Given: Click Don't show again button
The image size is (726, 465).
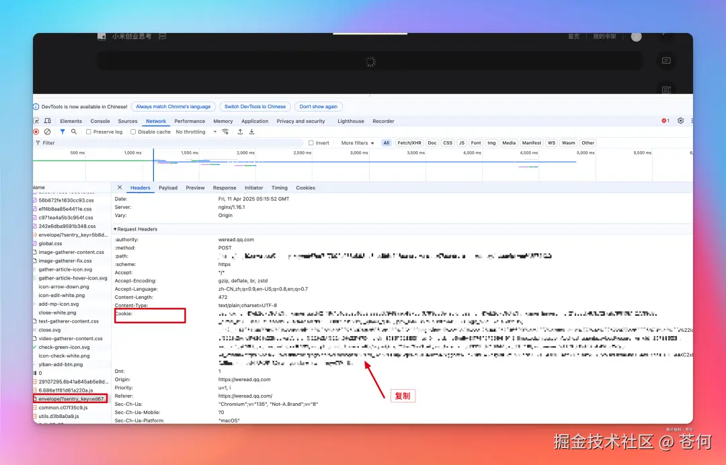Looking at the screenshot, I should [x=318, y=106].
